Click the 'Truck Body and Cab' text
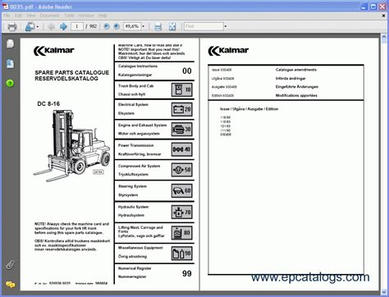 pyautogui.click(x=135, y=86)
